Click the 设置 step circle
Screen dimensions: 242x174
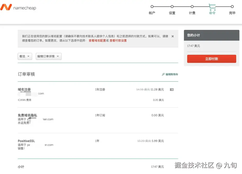172,7
